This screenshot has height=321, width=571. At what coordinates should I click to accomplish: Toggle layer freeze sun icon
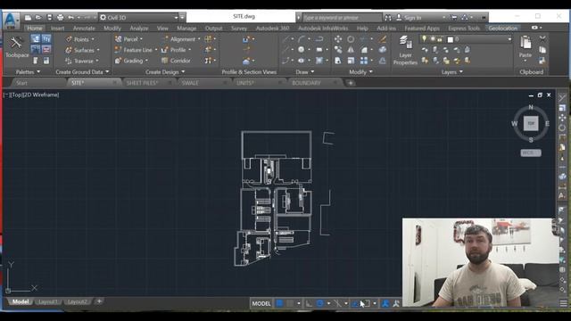[432, 39]
